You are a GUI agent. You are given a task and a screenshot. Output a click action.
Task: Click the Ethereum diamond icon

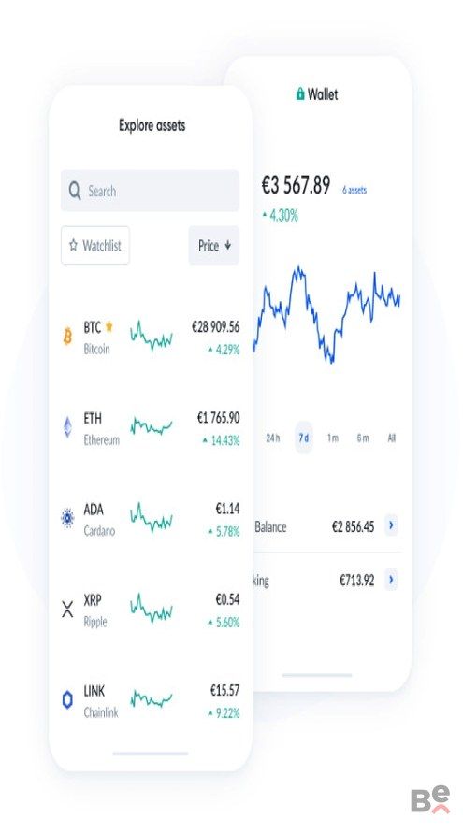point(67,427)
